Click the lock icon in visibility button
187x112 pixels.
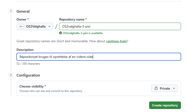(x=156, y=88)
